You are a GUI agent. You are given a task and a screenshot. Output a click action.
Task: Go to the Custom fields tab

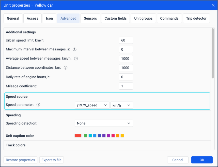pos(115,18)
